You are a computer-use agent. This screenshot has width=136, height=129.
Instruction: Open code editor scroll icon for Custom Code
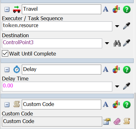(x=127, y=121)
